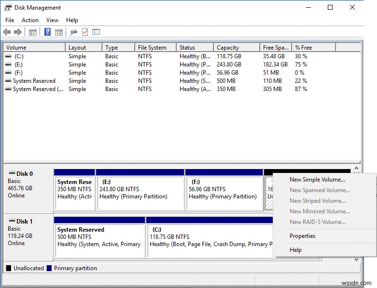Click the black Unallocated legend swatch

(8, 268)
